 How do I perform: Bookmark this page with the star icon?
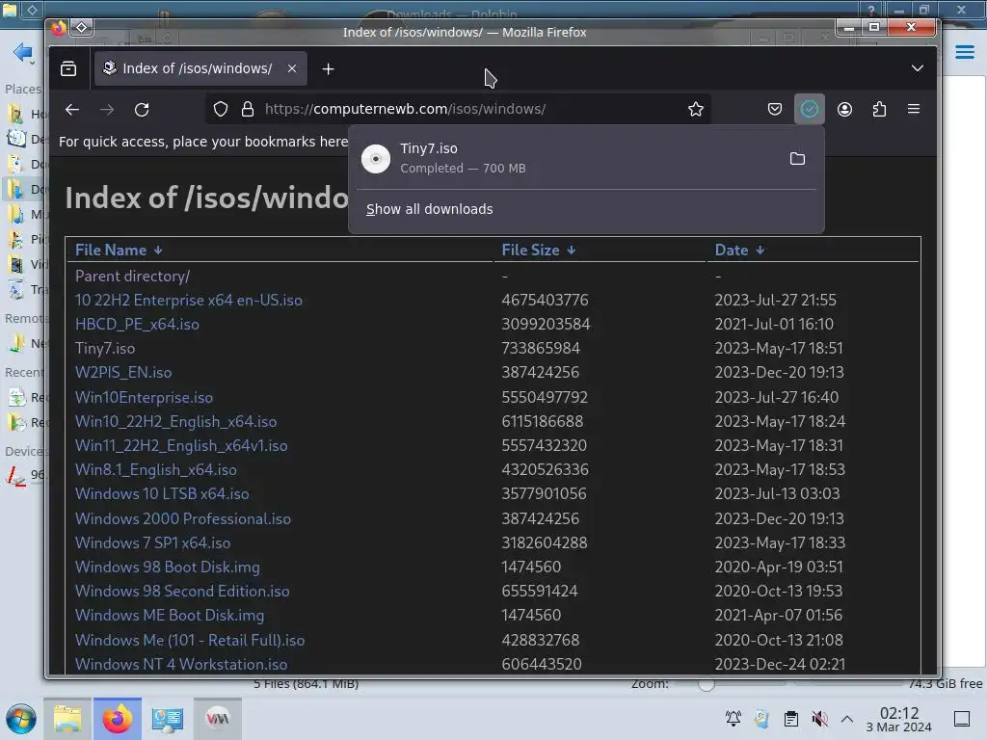tap(696, 109)
